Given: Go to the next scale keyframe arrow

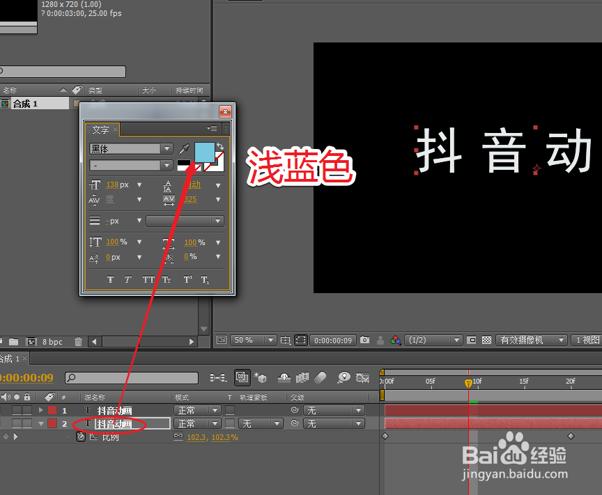Looking at the screenshot, I should [x=16, y=437].
